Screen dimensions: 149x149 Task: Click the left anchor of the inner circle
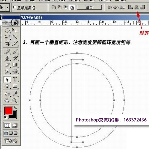[x=40, y=100]
